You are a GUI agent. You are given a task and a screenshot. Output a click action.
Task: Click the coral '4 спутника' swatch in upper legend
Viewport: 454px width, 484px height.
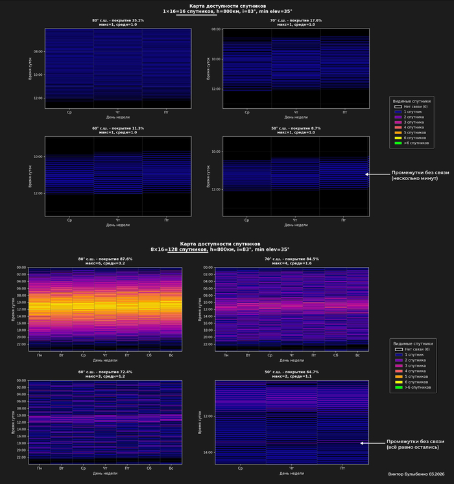(398, 128)
